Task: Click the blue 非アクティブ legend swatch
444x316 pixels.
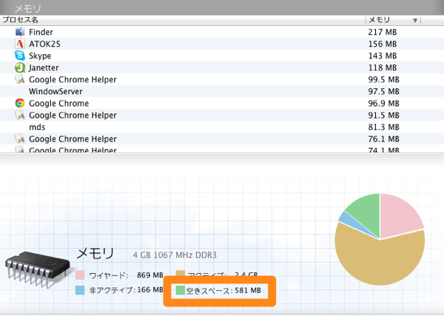Action: point(80,290)
